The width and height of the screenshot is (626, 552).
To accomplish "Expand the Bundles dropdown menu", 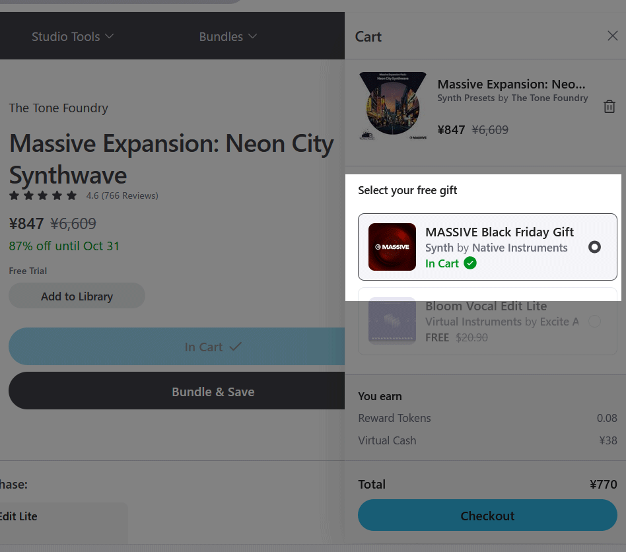I will click(x=228, y=36).
